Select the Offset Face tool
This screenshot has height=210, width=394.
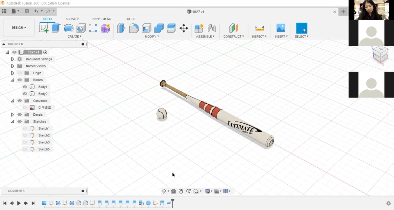[171, 28]
